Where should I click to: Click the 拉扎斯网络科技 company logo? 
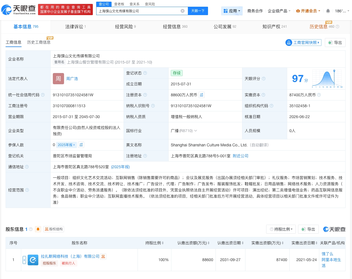pos(33,260)
